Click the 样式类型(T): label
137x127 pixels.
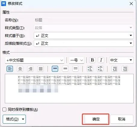click(15, 28)
